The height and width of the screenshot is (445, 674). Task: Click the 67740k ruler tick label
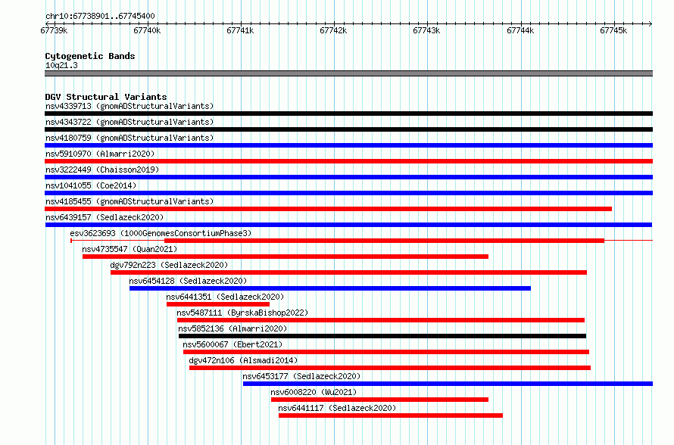point(147,30)
